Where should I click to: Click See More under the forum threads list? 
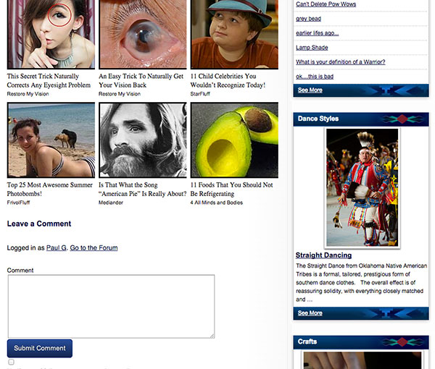pyautogui.click(x=310, y=90)
